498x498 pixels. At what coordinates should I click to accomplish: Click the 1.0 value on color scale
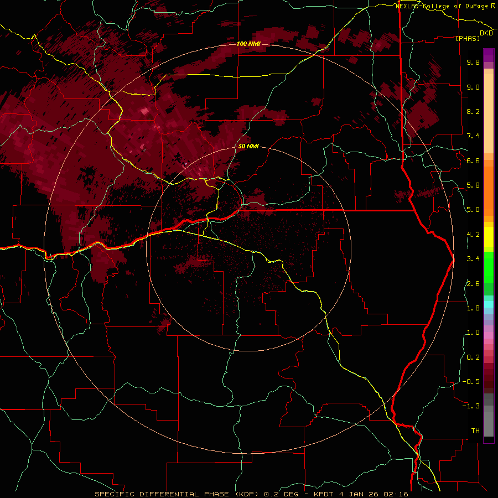pos(473,333)
